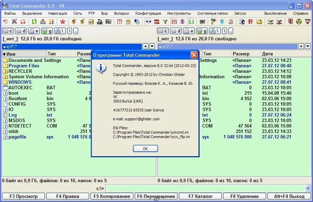313x202 pixels.
Task: Select NTDETECT file in left panel
Action: tap(20, 126)
